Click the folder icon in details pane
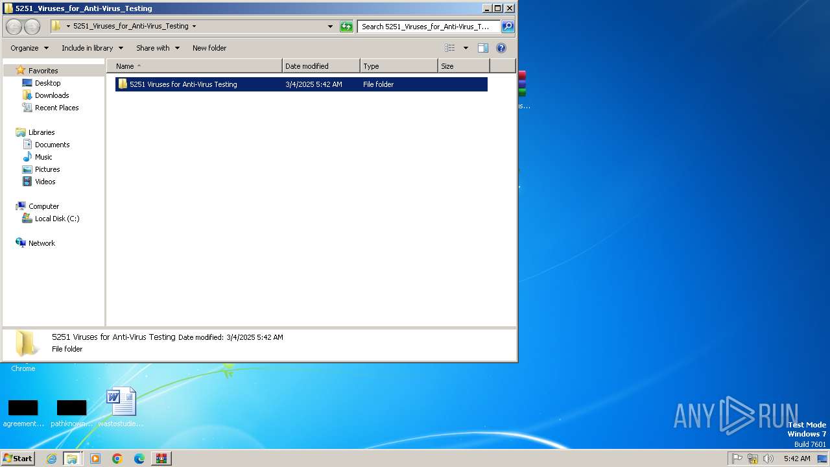830x467 pixels. tap(27, 343)
